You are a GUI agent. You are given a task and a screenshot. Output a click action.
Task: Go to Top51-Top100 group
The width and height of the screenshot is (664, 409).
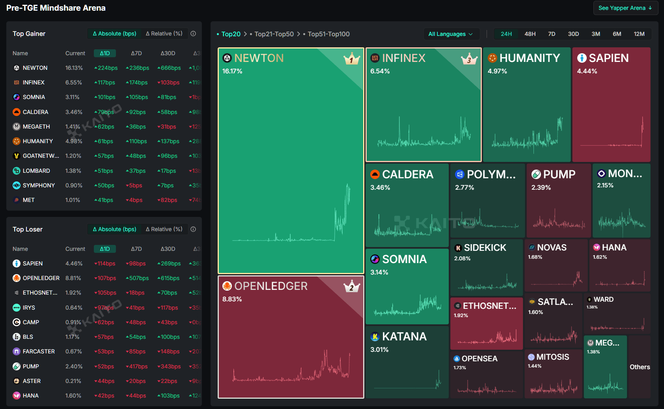click(x=328, y=34)
